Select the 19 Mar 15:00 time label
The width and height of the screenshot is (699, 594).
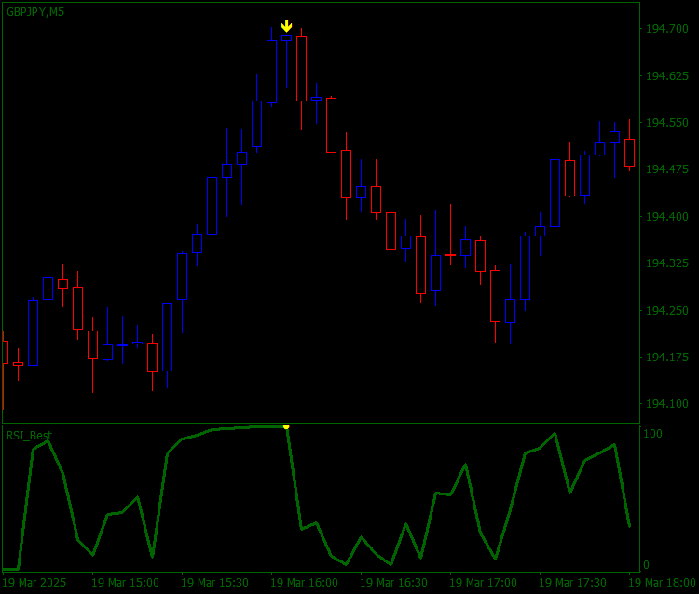tap(125, 583)
